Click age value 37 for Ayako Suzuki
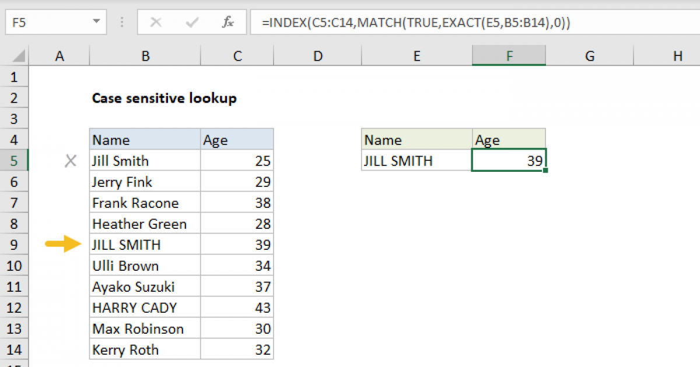Viewport: 700px width, 367px height. click(x=237, y=287)
